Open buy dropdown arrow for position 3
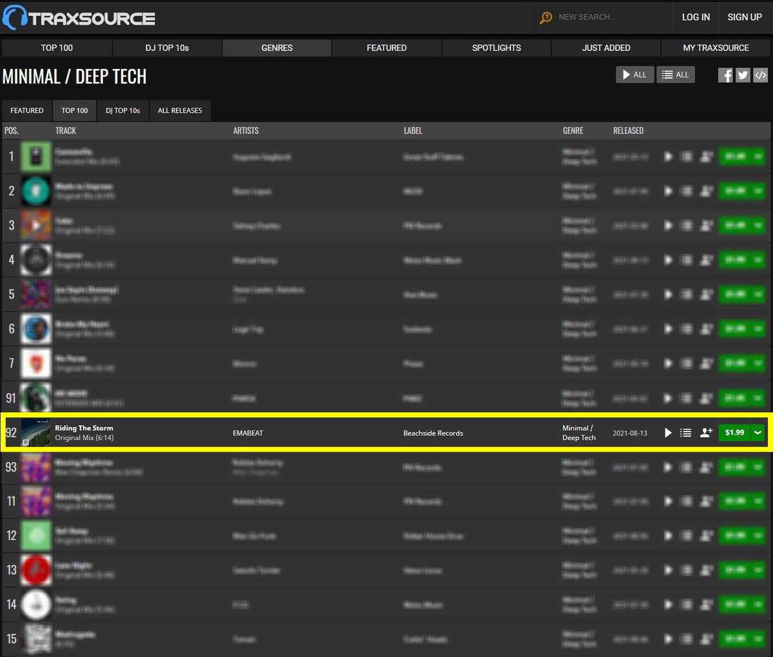 pos(758,225)
